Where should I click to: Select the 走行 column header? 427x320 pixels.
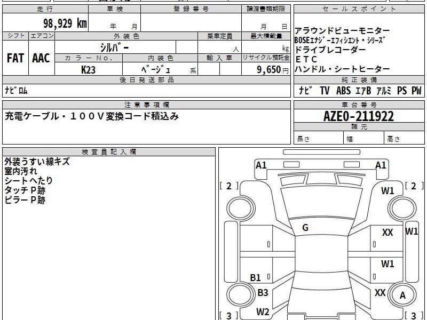click(x=45, y=9)
